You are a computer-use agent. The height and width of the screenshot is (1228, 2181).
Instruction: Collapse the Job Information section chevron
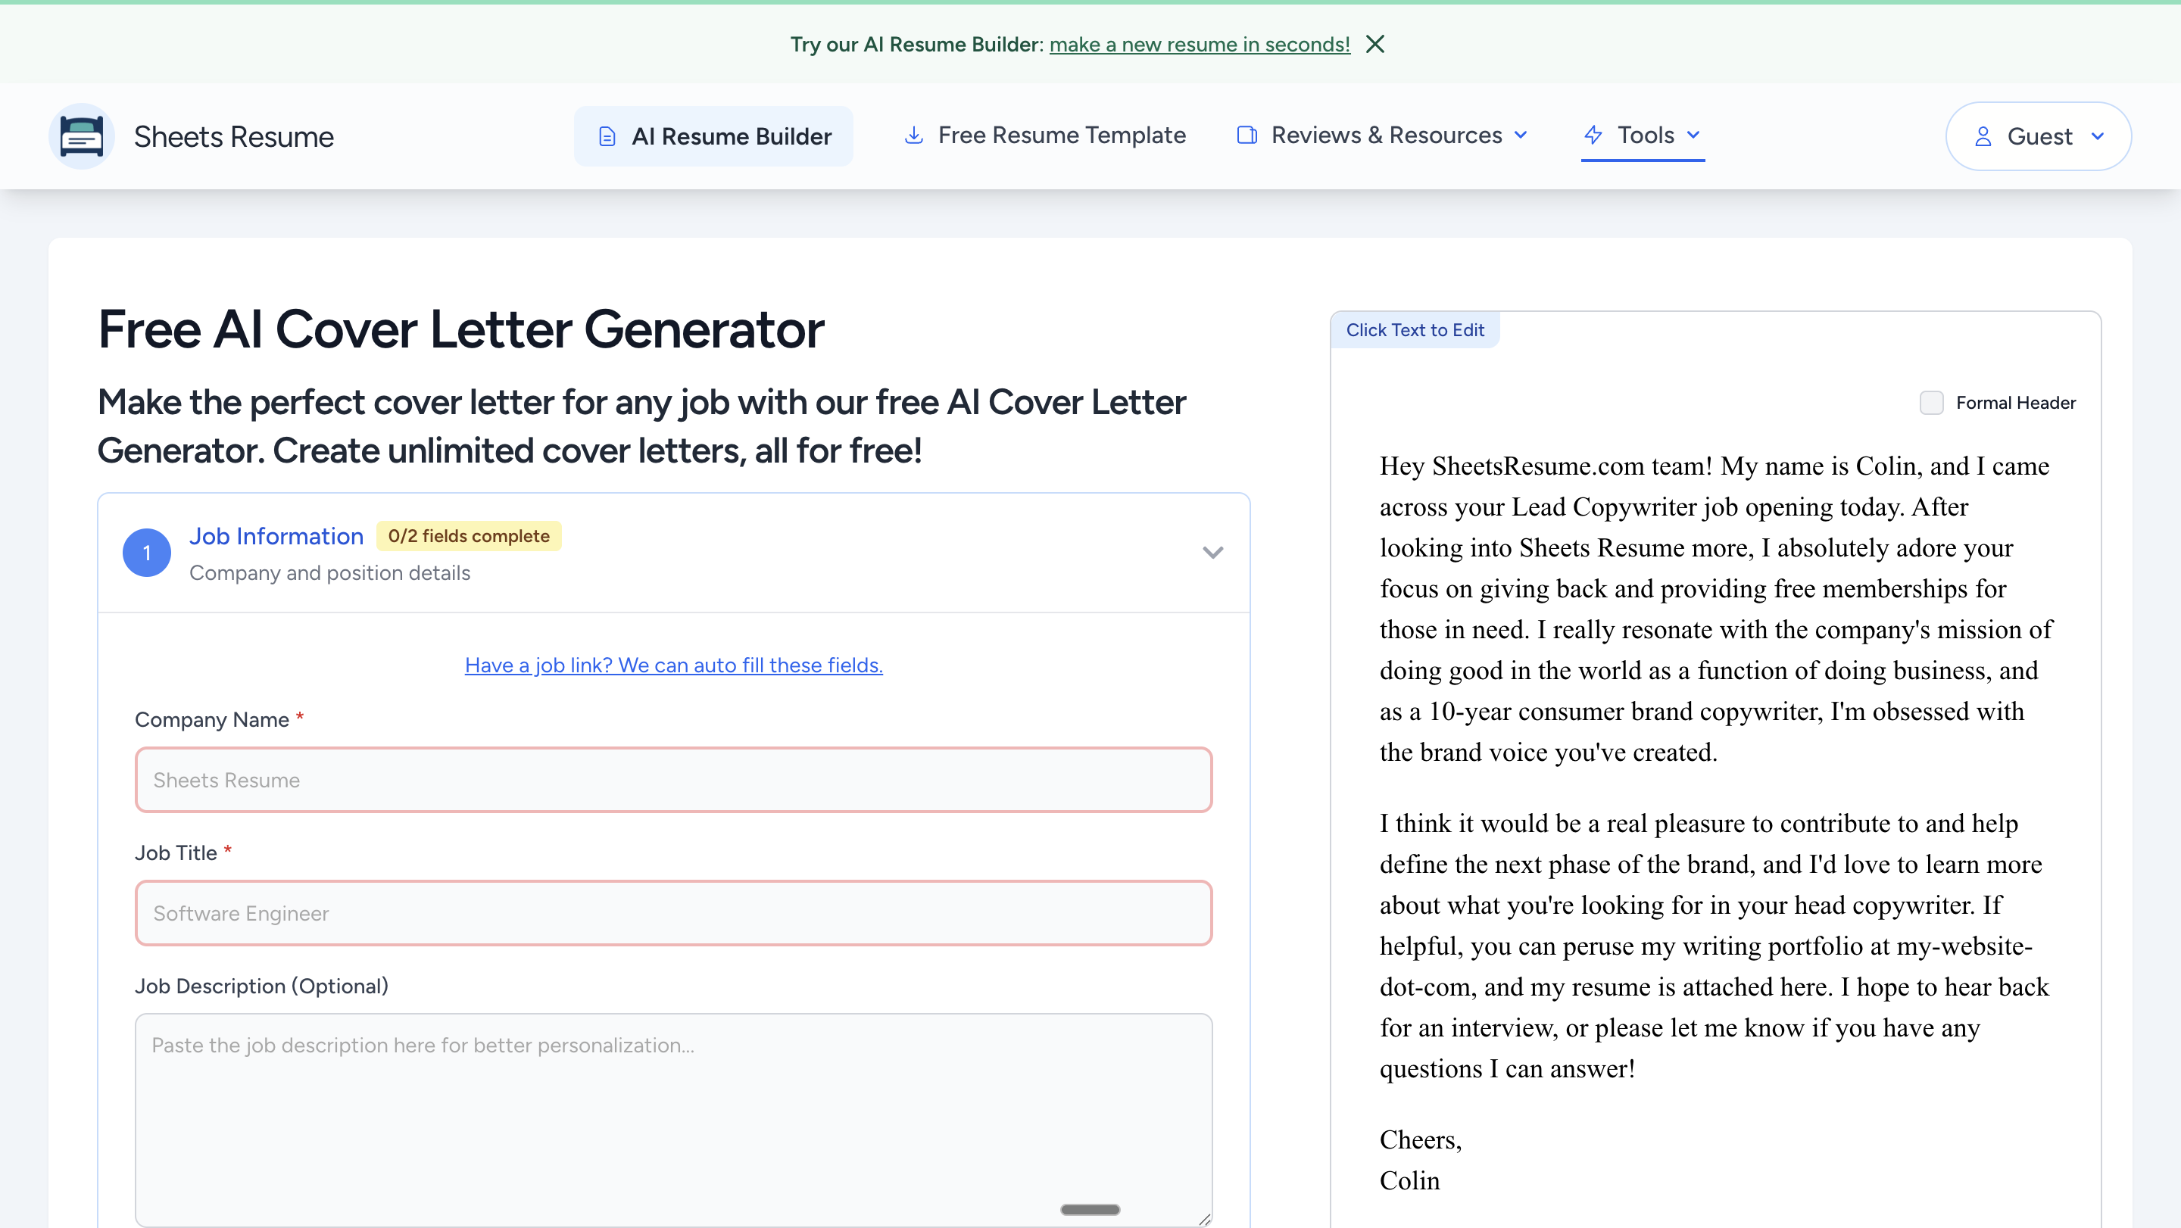point(1212,553)
